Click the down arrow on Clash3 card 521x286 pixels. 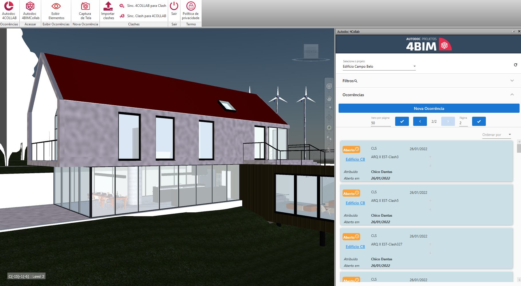click(430, 166)
